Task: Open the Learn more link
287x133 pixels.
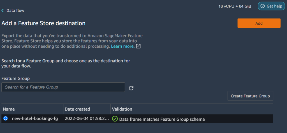Action: tap(122, 46)
